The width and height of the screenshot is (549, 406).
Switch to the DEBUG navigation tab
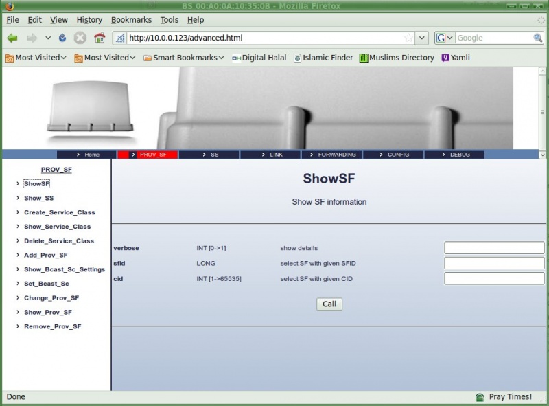point(454,155)
